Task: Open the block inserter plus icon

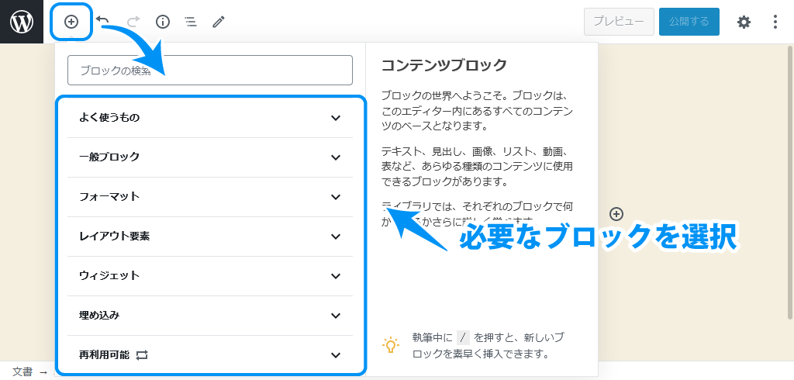Action: [71, 22]
